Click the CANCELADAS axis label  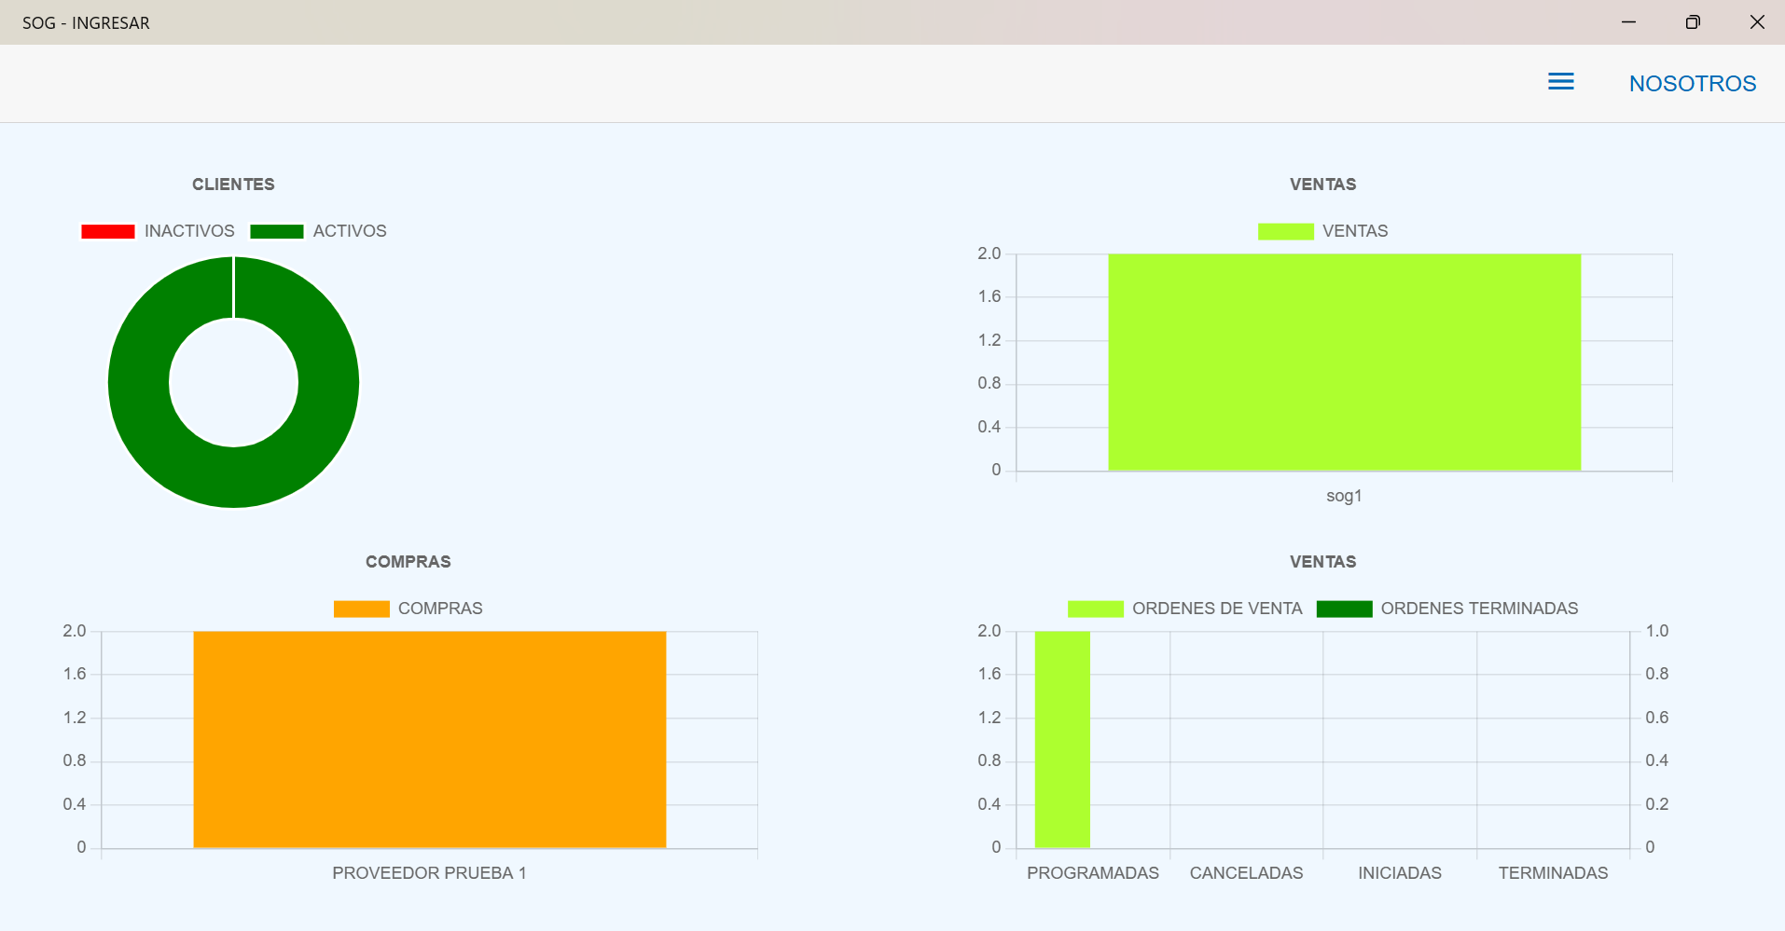[1246, 873]
